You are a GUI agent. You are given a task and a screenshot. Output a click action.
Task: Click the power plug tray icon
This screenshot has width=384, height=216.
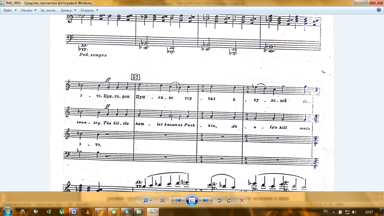point(340,211)
